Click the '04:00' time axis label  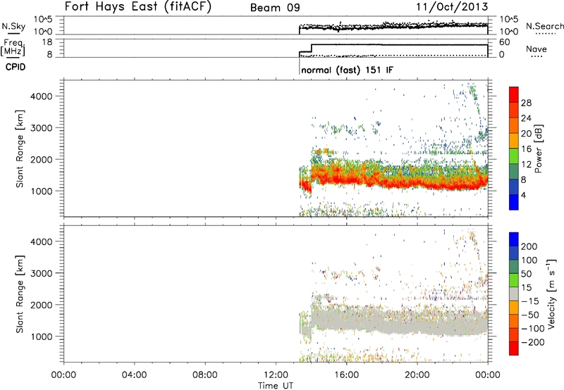135,375
